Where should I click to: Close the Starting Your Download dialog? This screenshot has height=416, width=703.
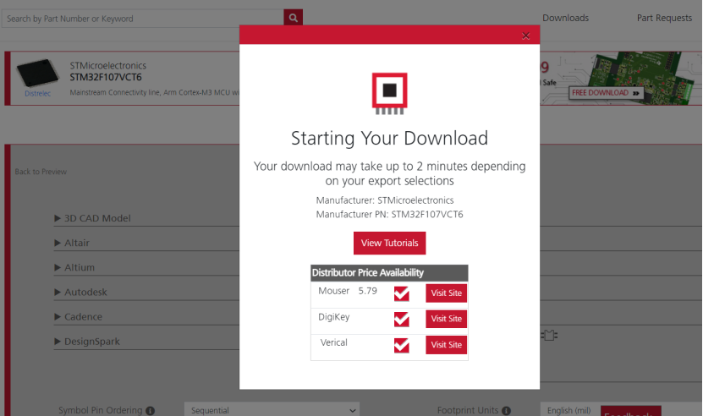[526, 36]
